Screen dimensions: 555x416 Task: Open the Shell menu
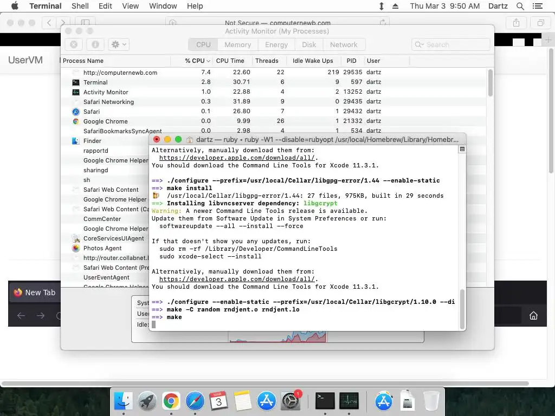point(80,6)
